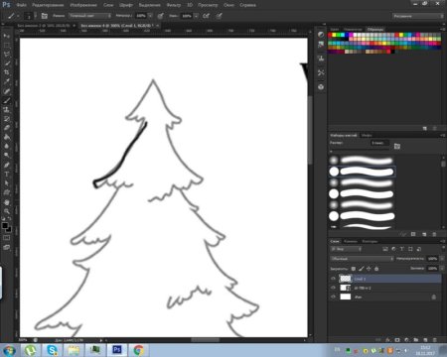Open the Фильтр menu

click(x=174, y=5)
